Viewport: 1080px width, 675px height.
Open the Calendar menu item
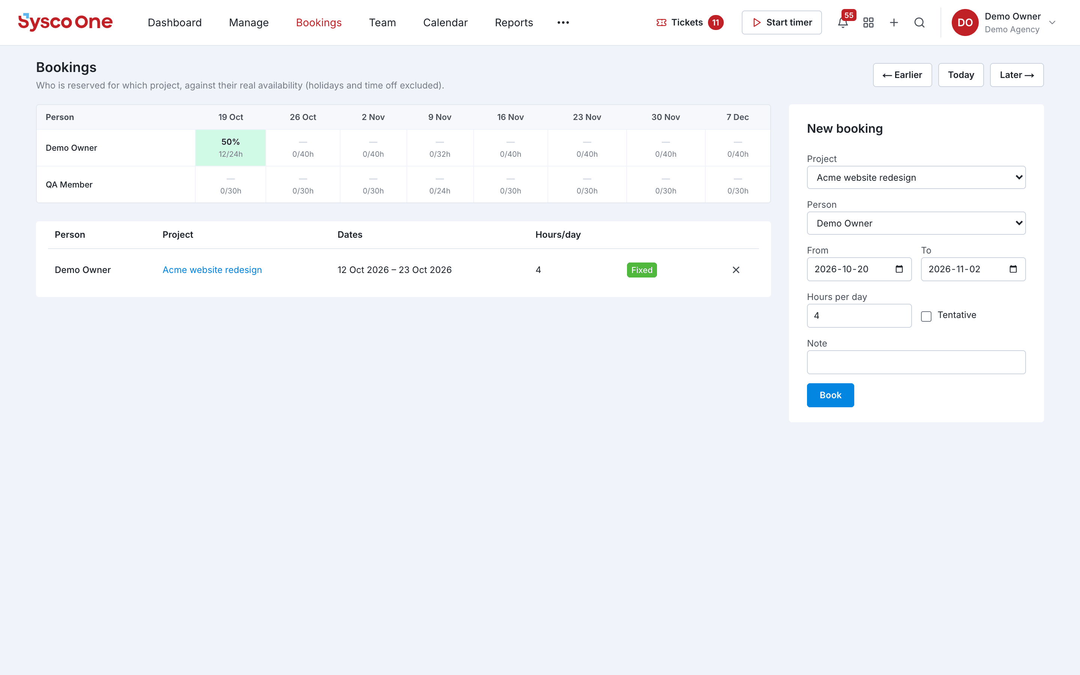445,22
